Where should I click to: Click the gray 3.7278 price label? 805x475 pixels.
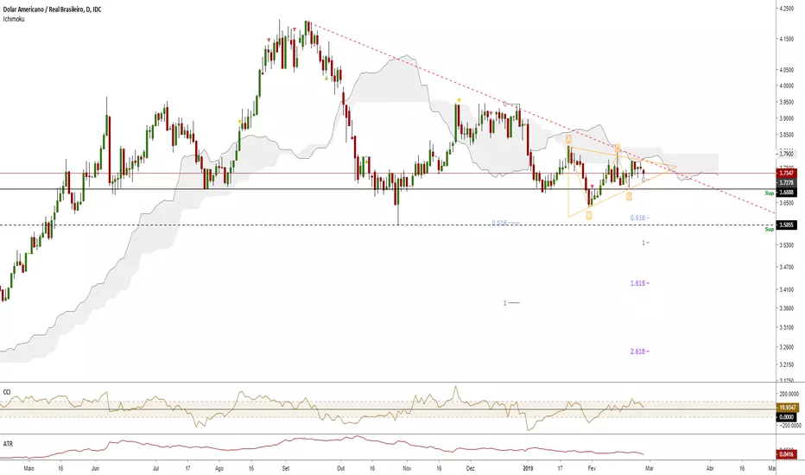[x=787, y=183]
